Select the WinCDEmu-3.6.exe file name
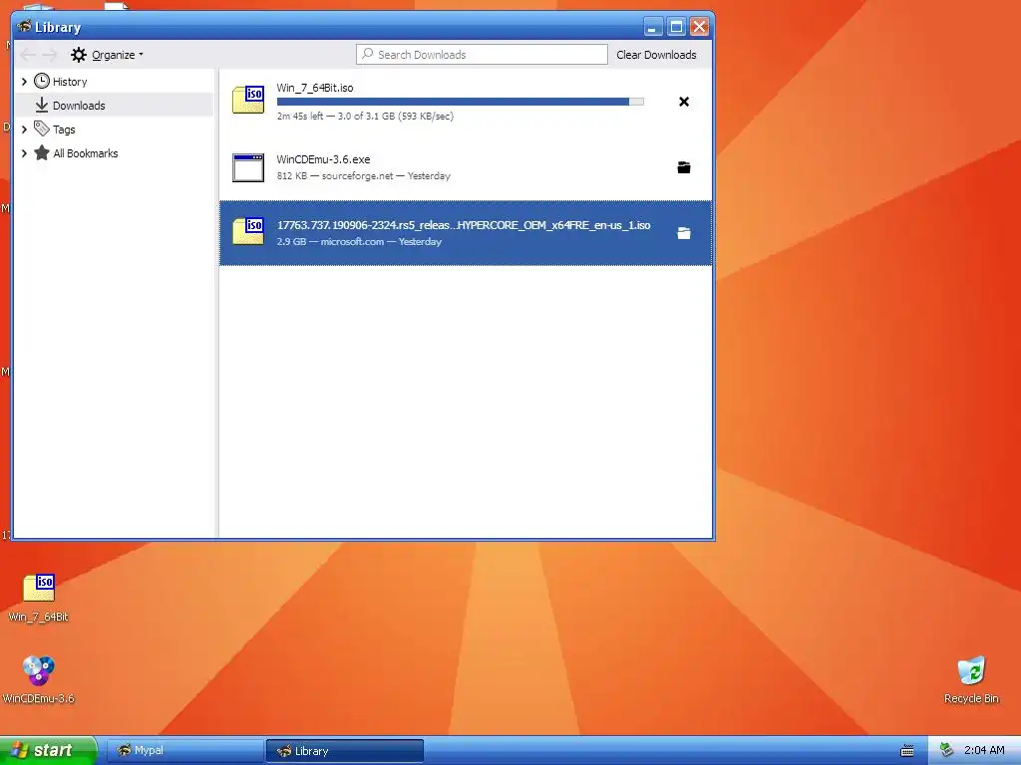 [323, 159]
